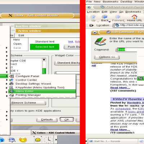Open the Desktop menu at top

coord(126,2)
